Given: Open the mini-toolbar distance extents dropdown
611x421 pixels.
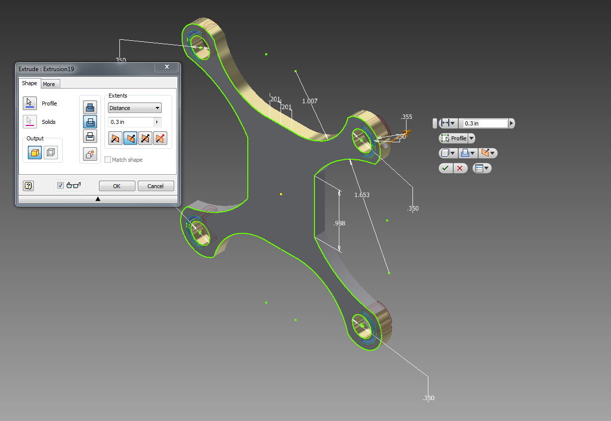Looking at the screenshot, I should tap(448, 123).
